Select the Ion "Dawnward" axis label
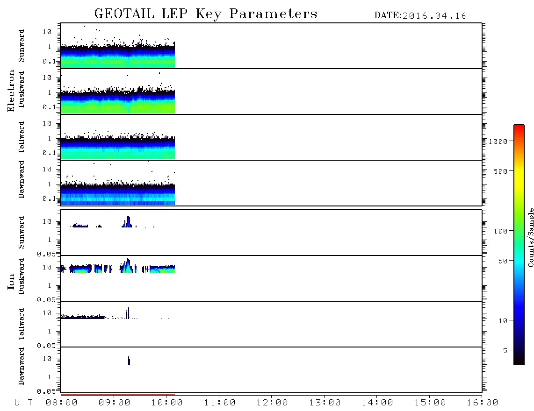Image resolution: width=534 pixels, height=411 pixels. coord(22,366)
